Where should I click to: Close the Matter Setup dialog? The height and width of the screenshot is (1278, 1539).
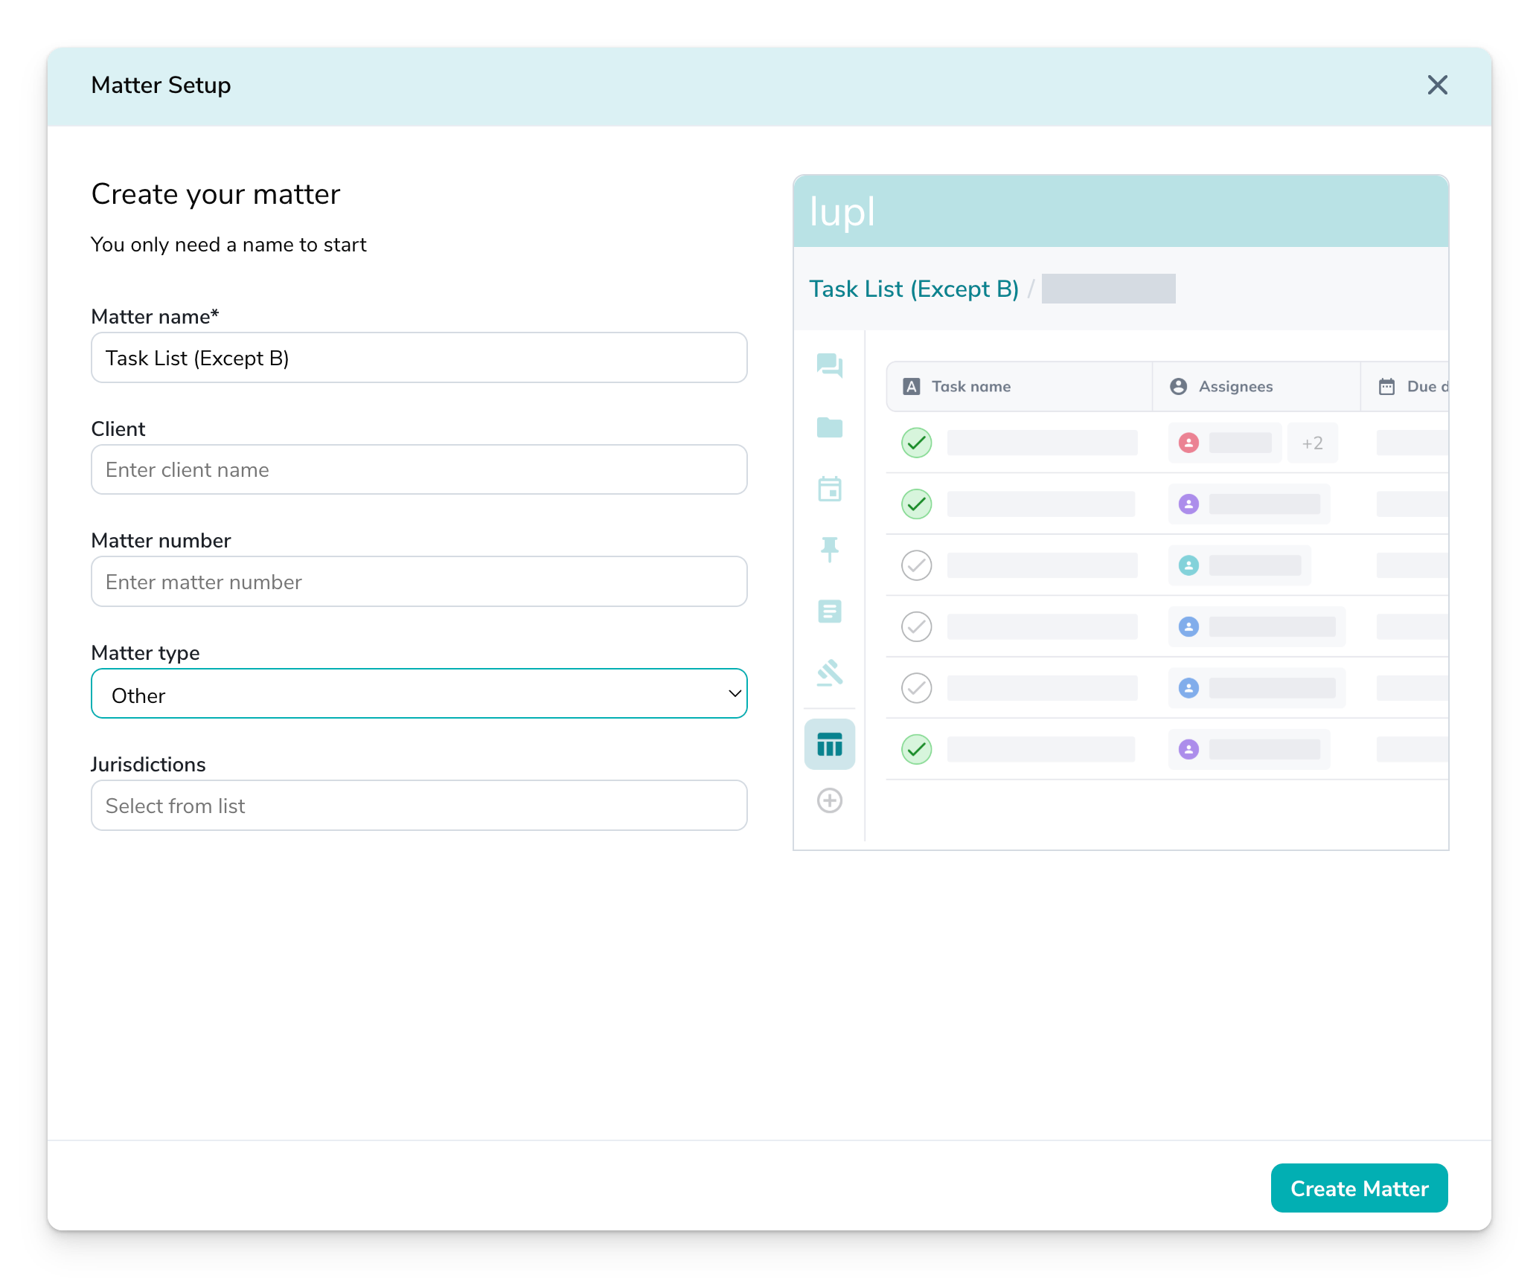coord(1437,86)
